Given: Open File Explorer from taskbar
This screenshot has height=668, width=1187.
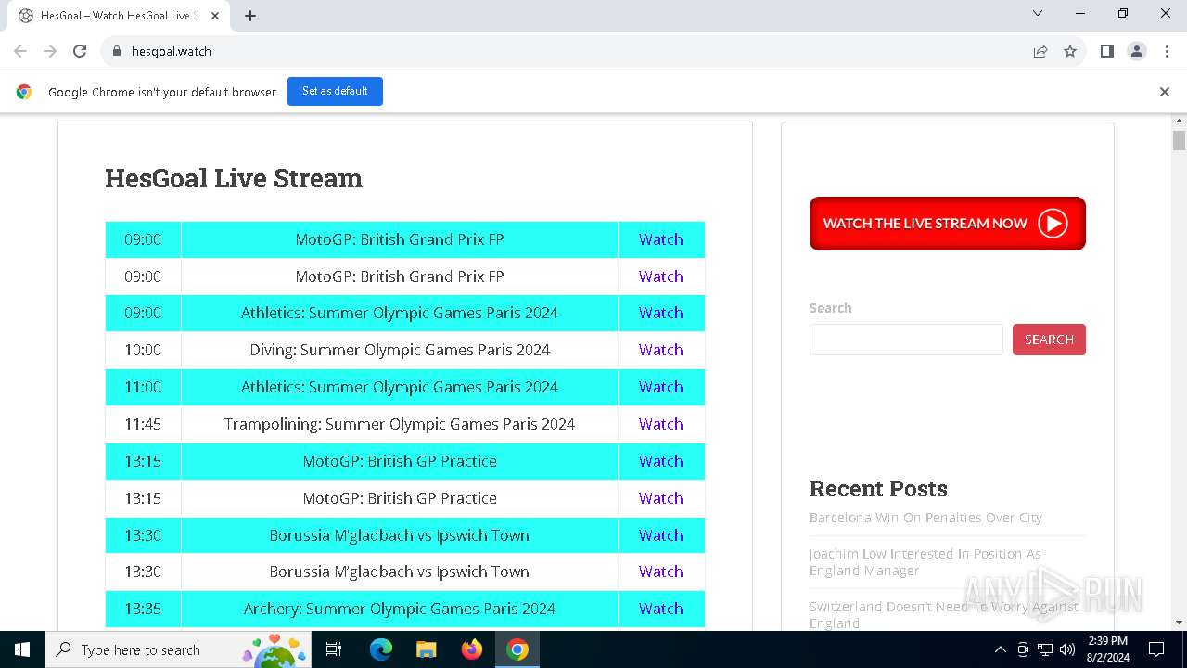Looking at the screenshot, I should pyautogui.click(x=426, y=649).
